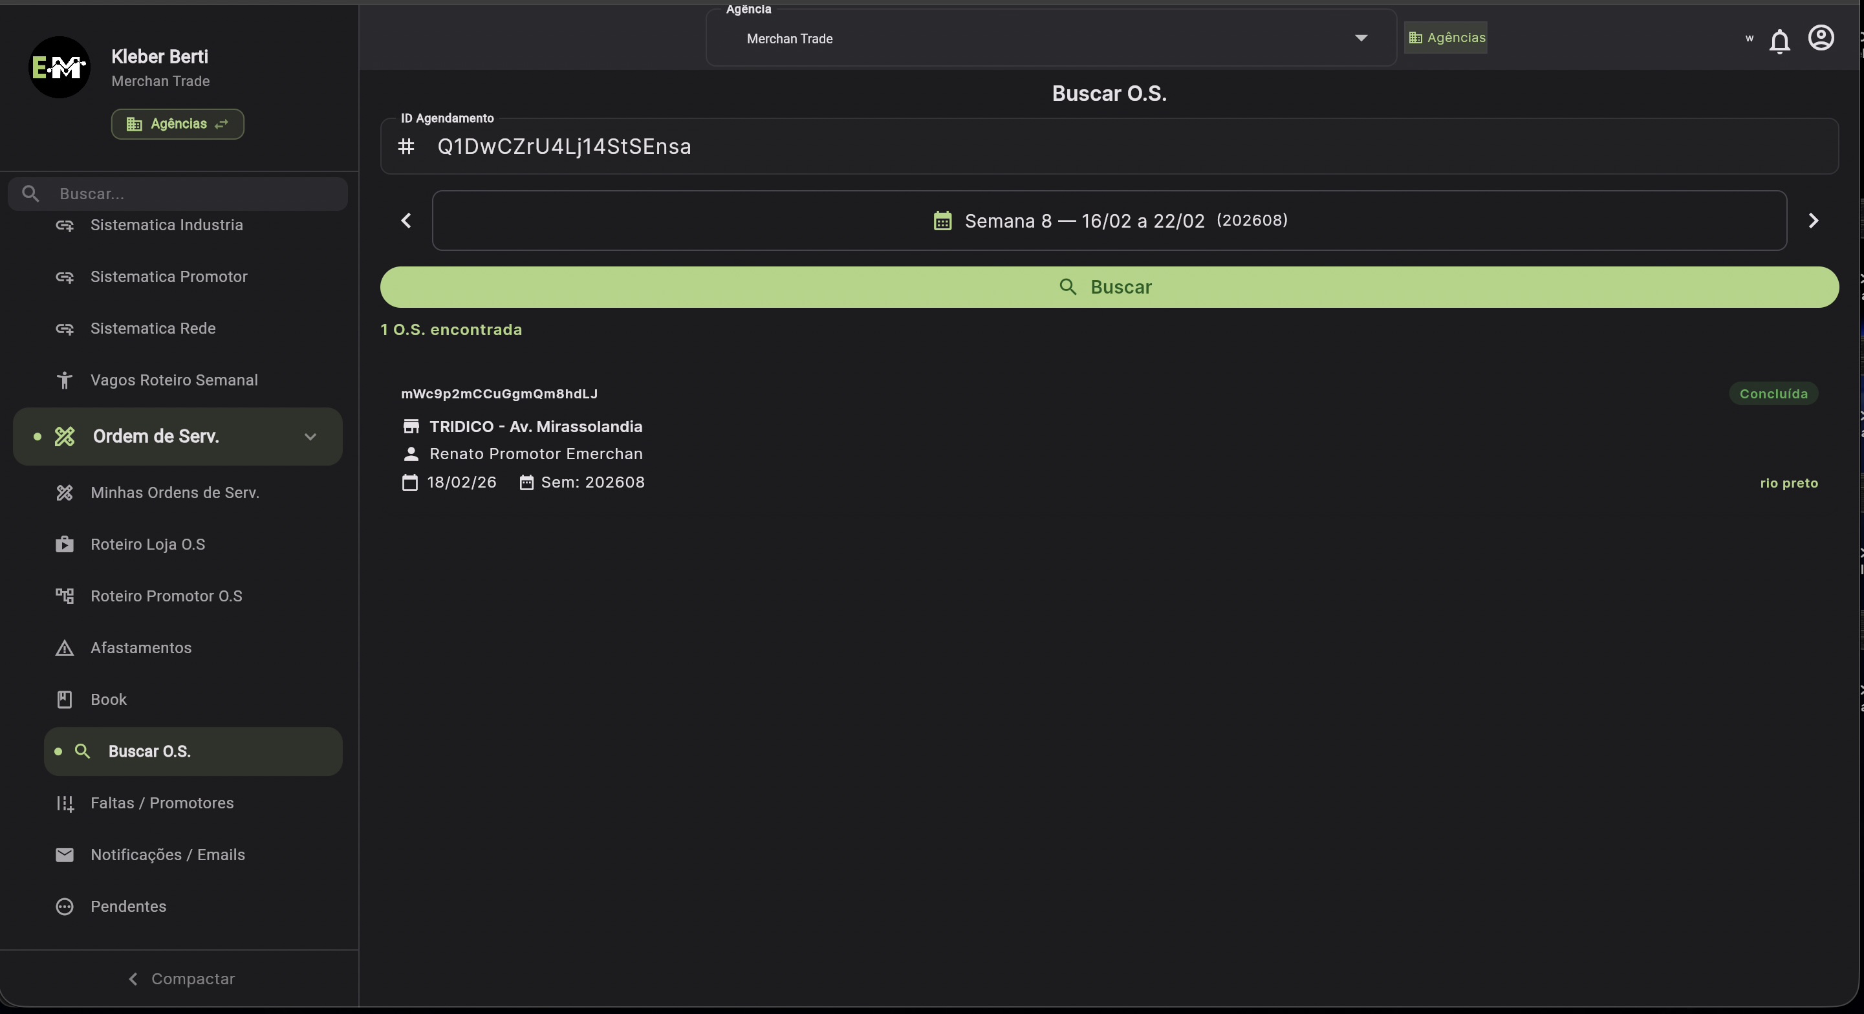Screen dimensions: 1864x1014
Task: Click the Pendentes ellipsis circle icon
Action: point(65,907)
